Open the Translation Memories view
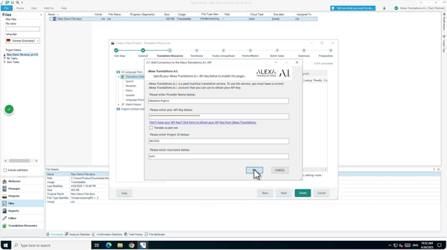The image size is (447, 250). point(22,226)
